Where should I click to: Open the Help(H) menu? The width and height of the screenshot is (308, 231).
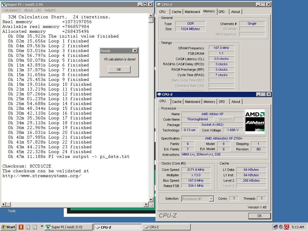tap(50, 10)
